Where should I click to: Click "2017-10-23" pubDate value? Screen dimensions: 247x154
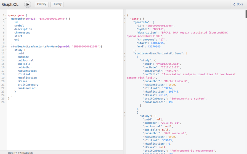[170, 67]
